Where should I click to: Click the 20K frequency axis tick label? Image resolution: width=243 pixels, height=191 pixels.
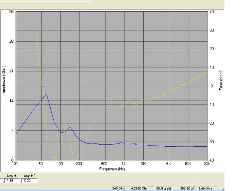coord(207,164)
